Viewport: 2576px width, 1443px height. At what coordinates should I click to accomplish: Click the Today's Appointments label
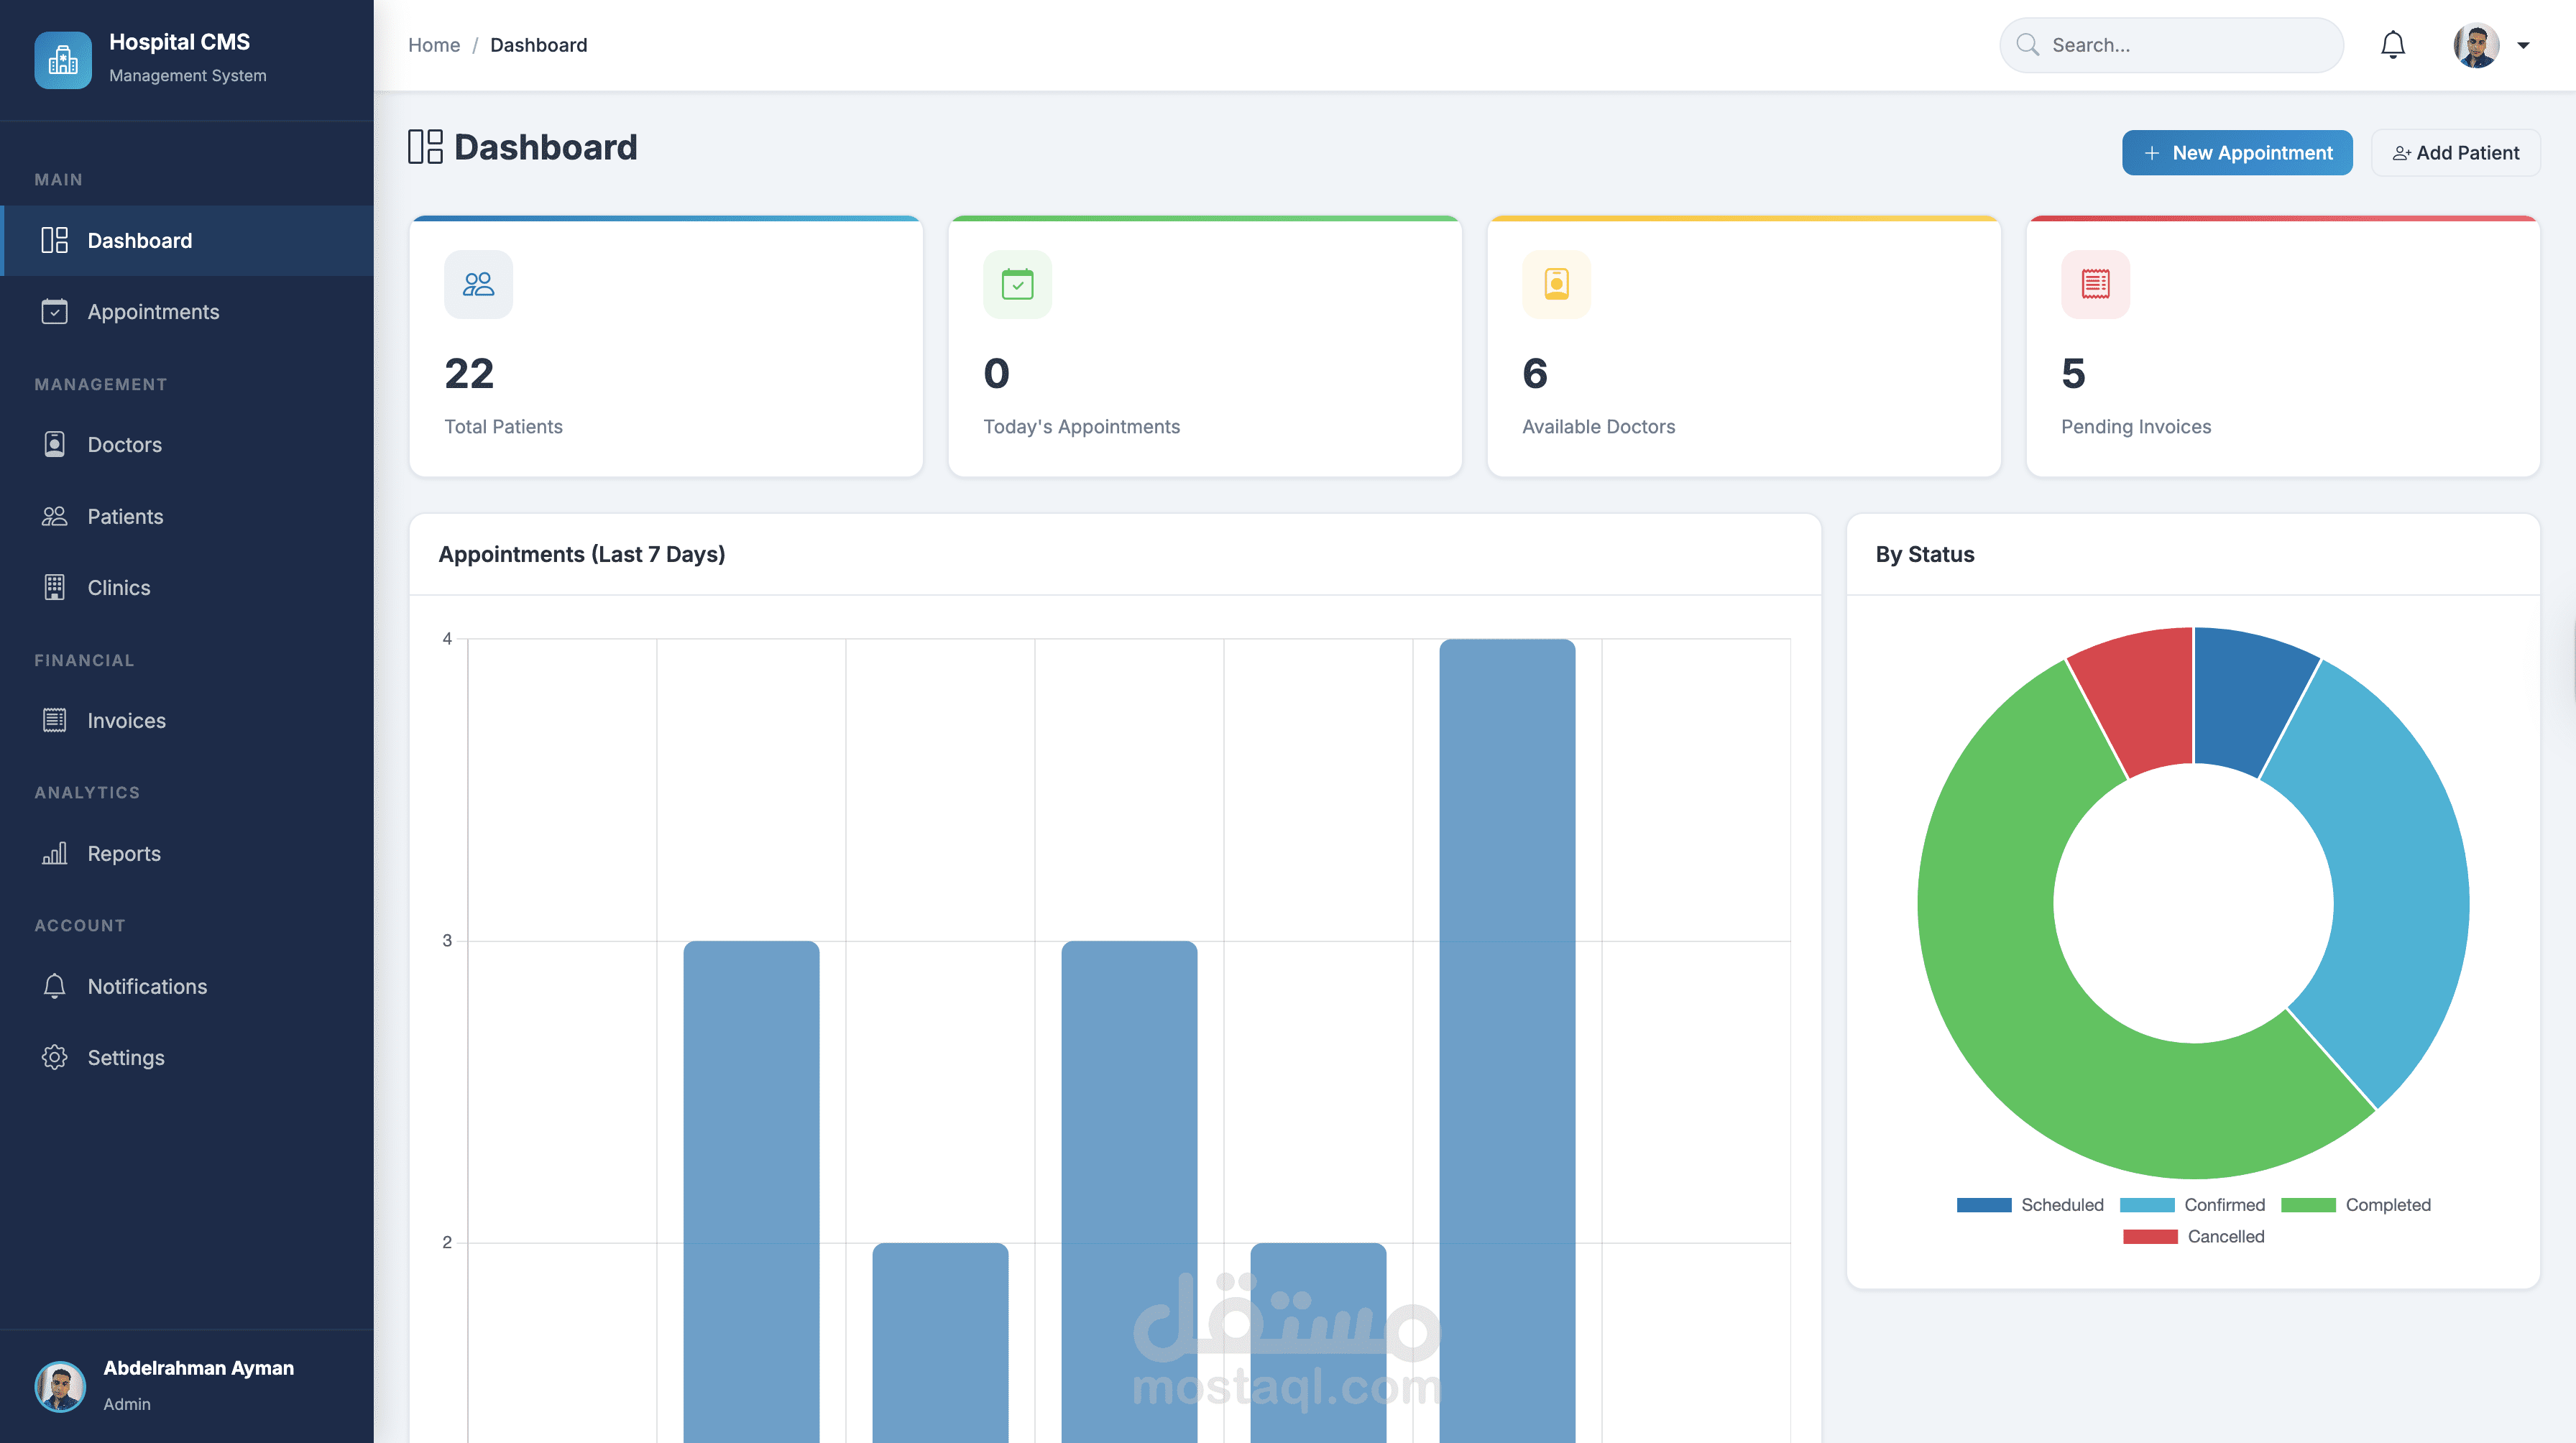coord(1081,426)
